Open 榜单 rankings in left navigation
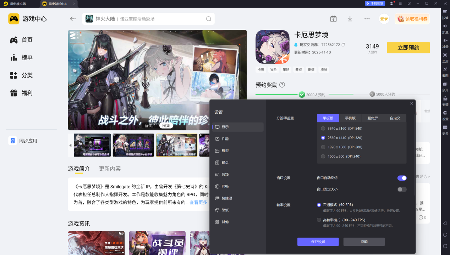Screen dimensions: 450x255 tap(22, 57)
